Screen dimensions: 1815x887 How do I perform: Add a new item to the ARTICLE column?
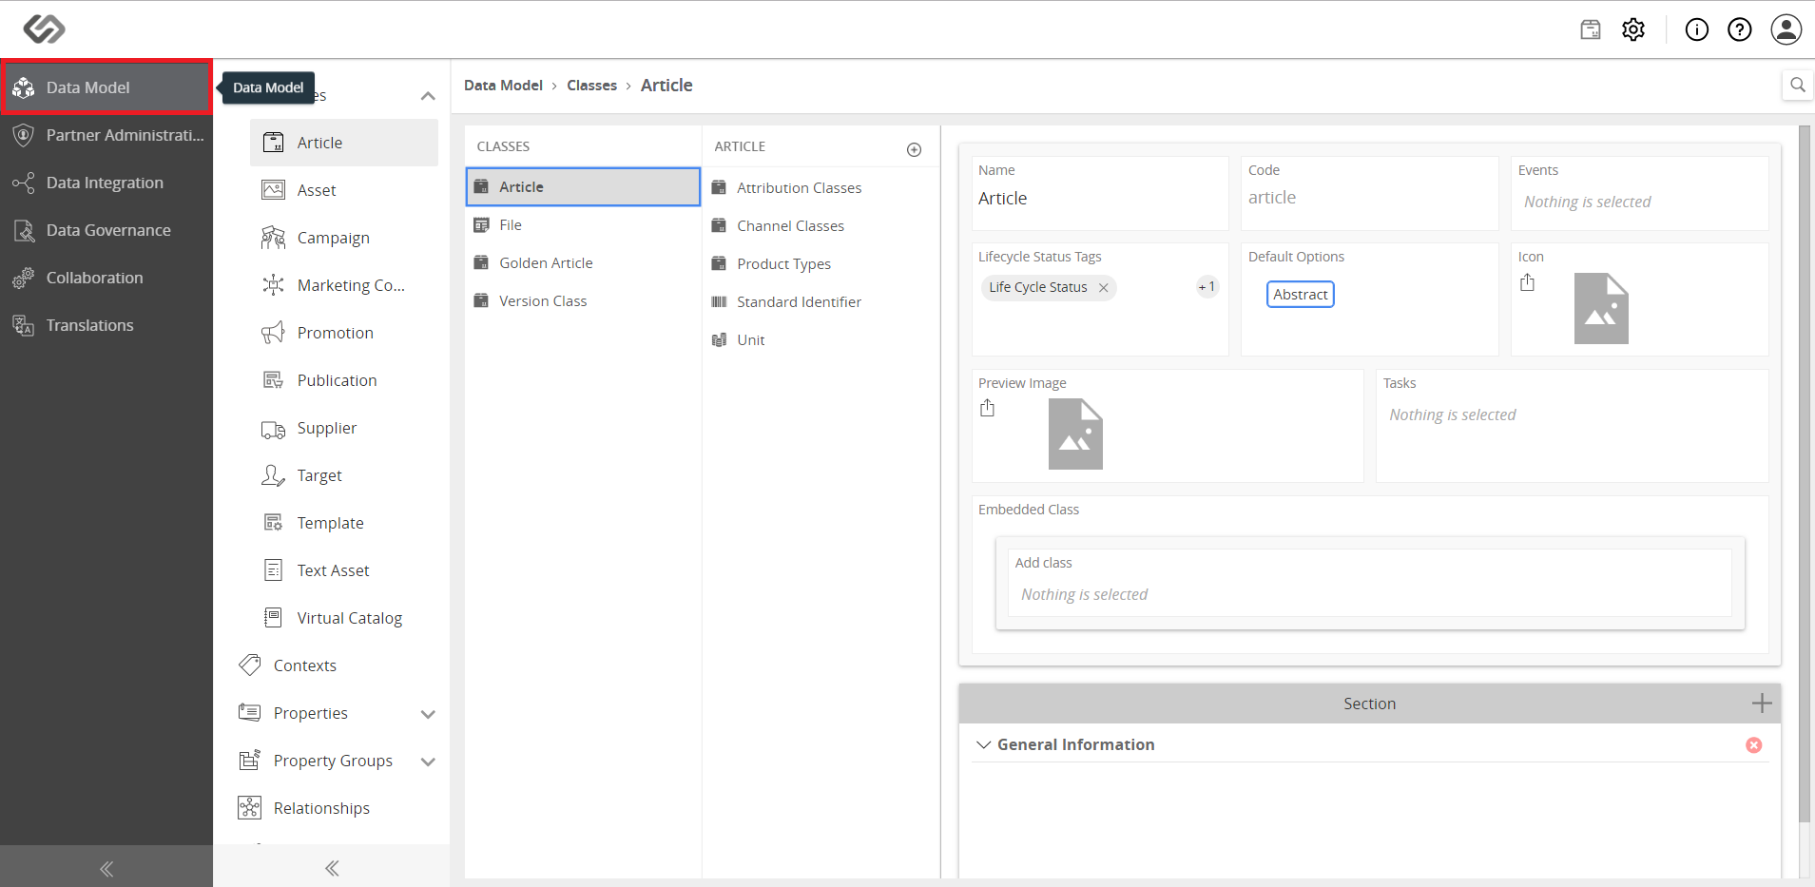point(914,149)
